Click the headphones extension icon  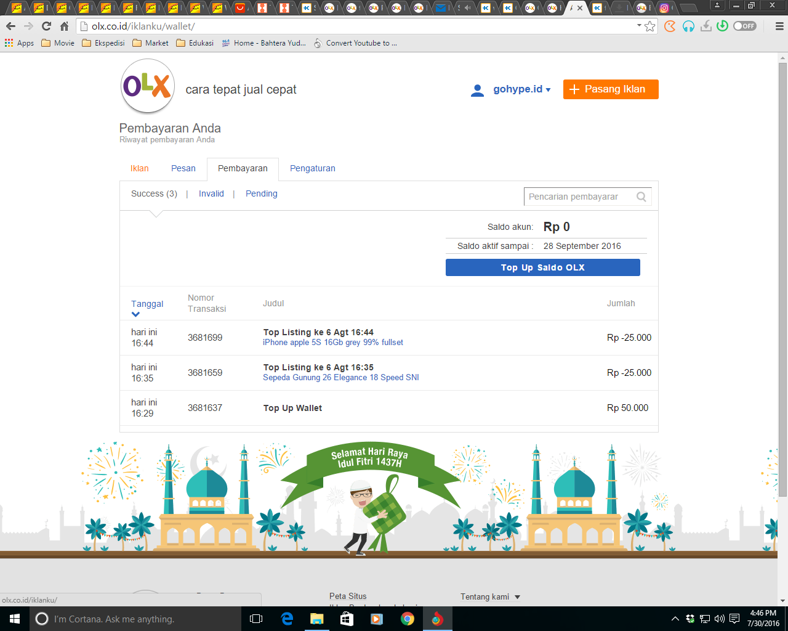(688, 26)
